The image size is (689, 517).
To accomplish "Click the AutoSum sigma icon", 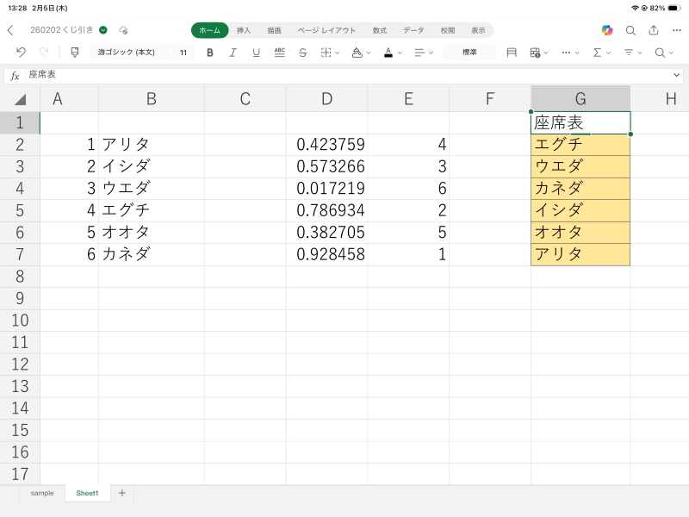I will (x=599, y=53).
